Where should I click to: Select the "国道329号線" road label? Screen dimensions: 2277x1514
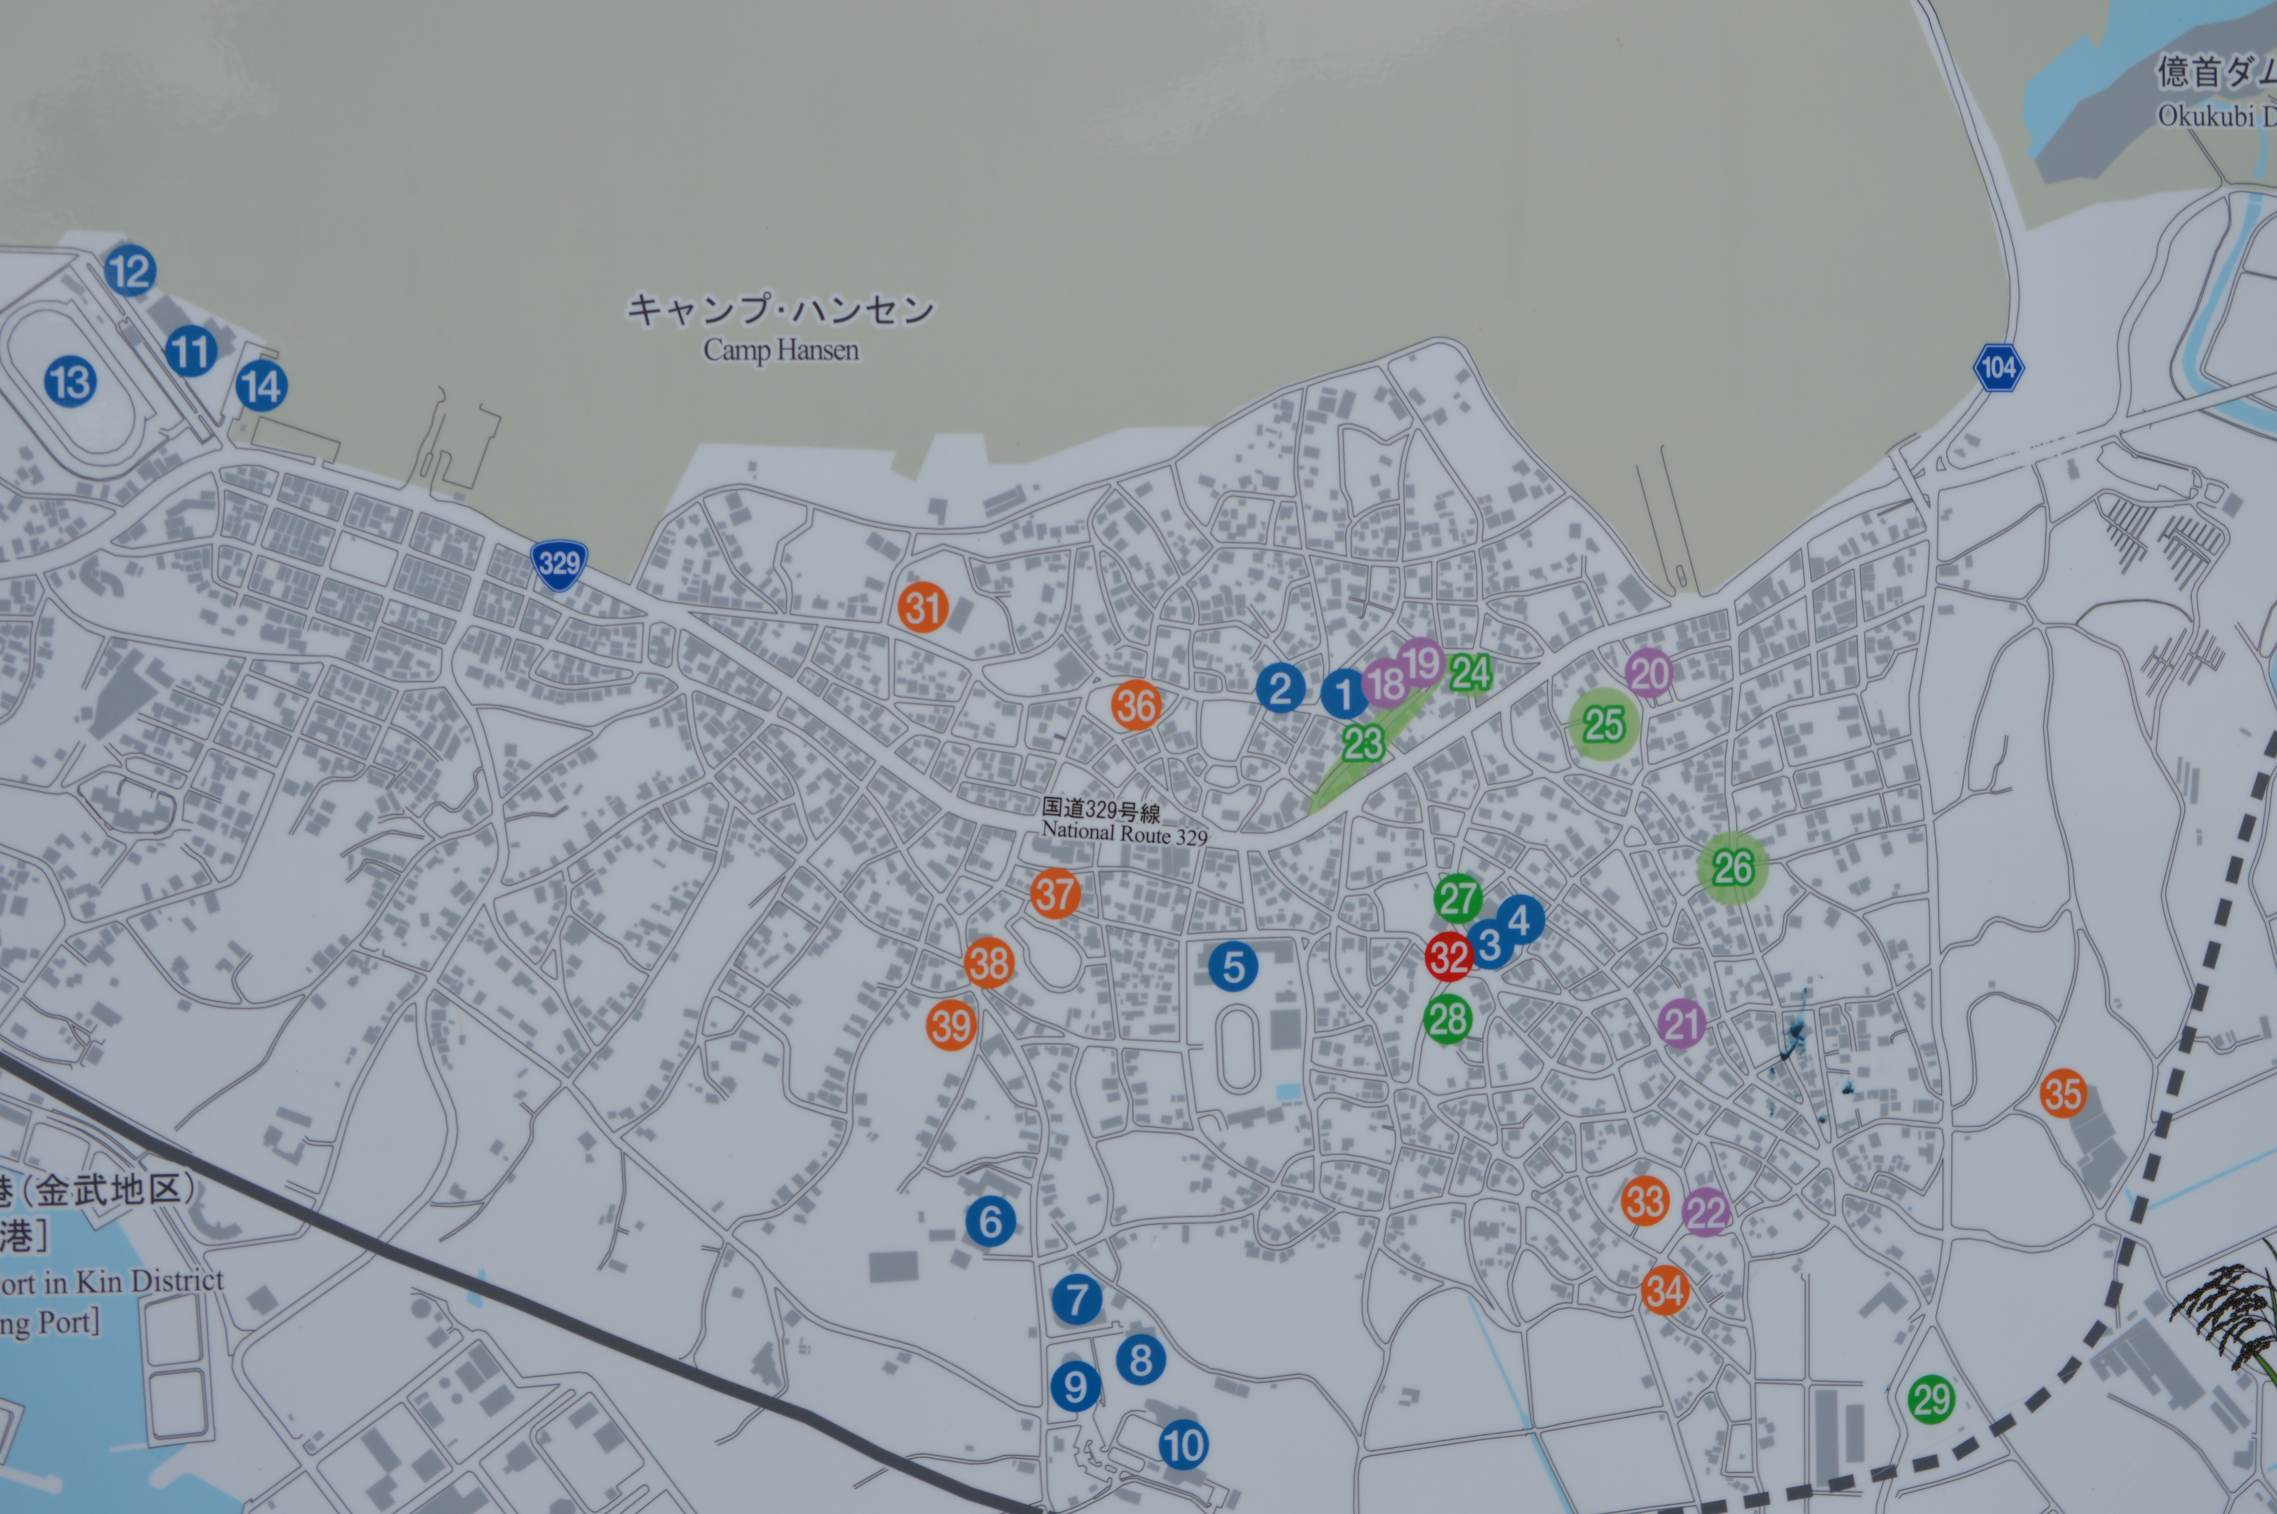pos(1100,809)
